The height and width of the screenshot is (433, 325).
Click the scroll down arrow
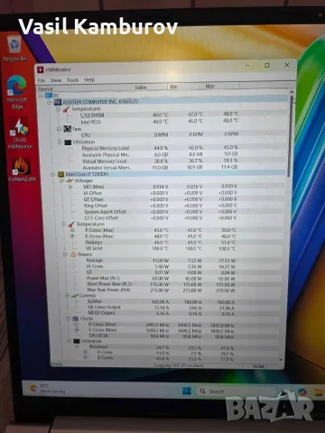(281, 360)
